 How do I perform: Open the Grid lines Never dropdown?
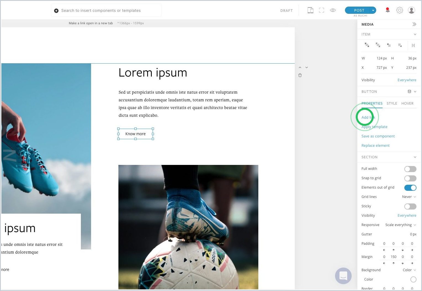click(409, 197)
